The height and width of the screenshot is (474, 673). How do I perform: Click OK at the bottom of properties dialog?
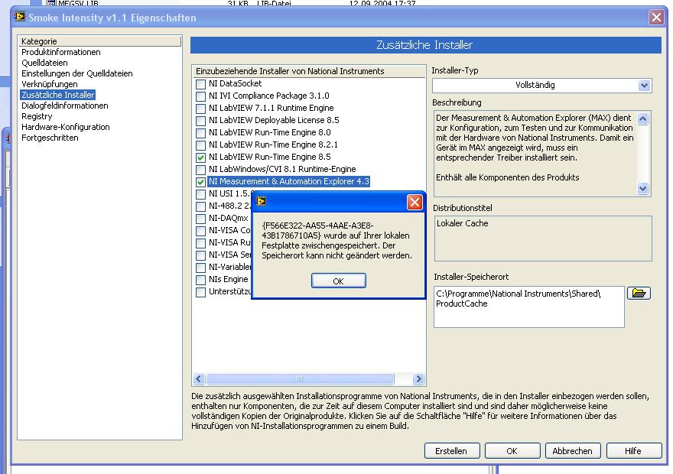point(512,451)
